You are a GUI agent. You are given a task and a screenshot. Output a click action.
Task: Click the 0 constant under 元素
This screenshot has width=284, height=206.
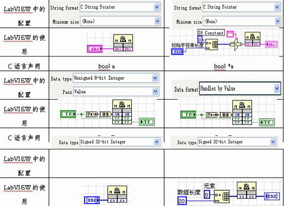207,195
